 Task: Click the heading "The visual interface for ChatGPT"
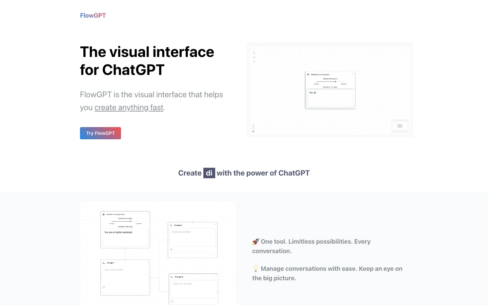pos(147,61)
